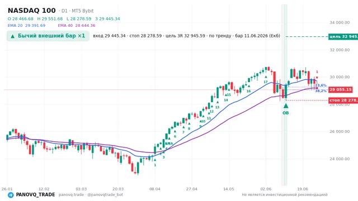Image resolution: width=358 pixels, height=201 pixels.
Task: Select the 'Бычий внешний бар ×1' badge
Action: (x=48, y=36)
